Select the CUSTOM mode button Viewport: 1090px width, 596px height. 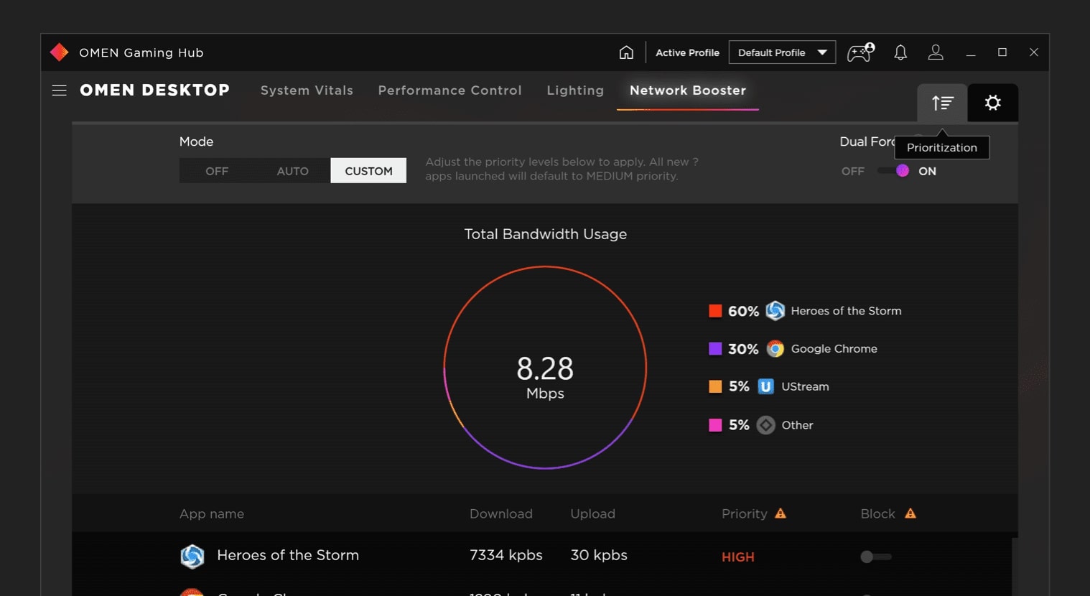[368, 171]
